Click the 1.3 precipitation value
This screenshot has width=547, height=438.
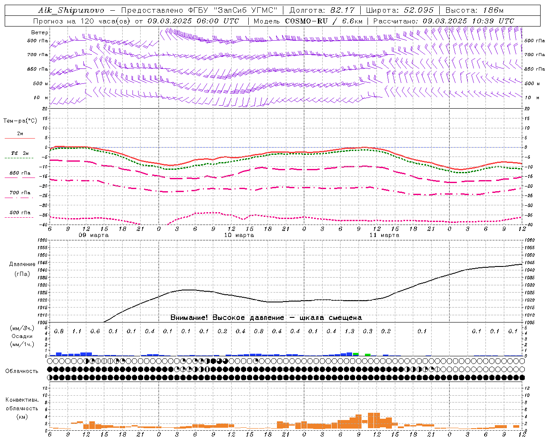point(349,331)
